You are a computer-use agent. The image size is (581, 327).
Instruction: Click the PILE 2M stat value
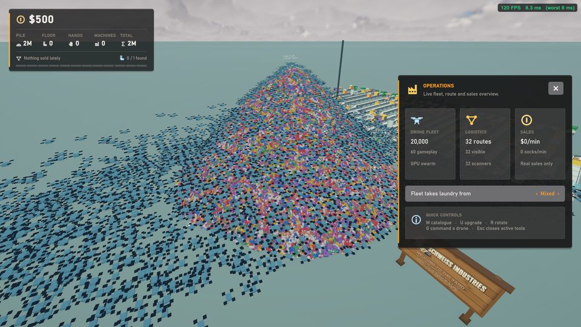pos(27,44)
